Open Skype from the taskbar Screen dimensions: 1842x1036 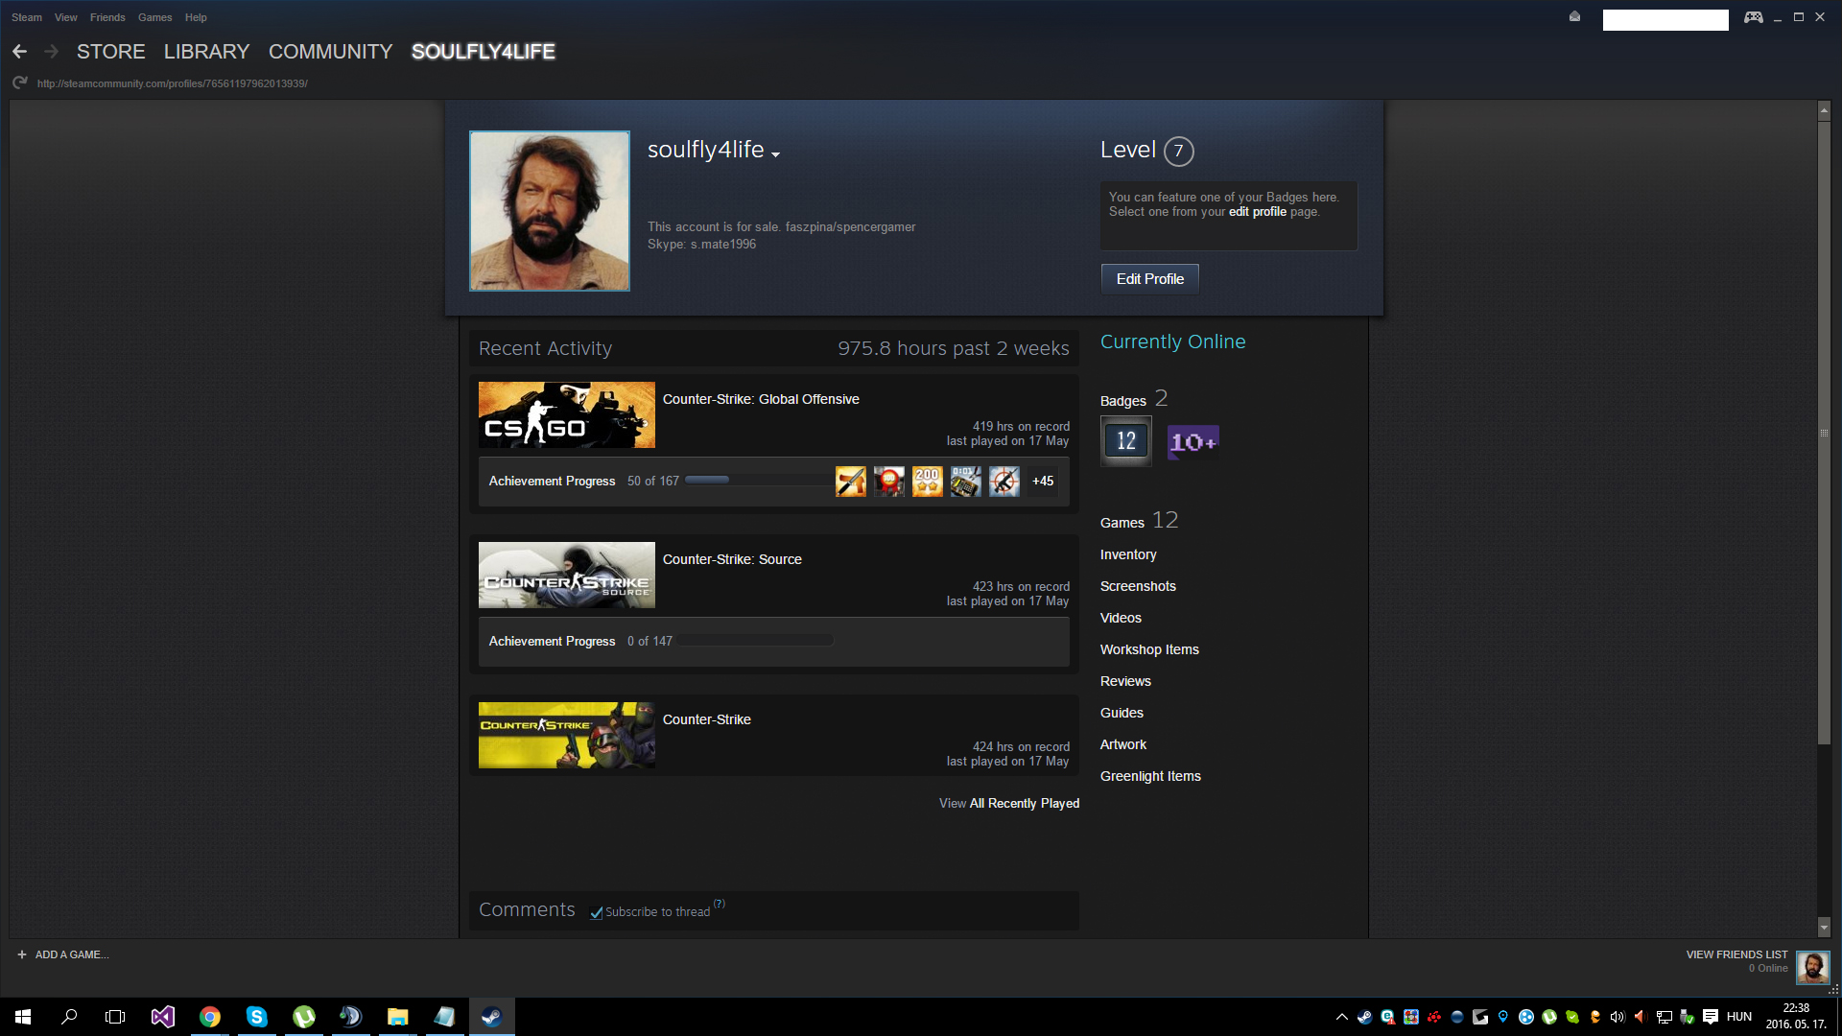click(x=257, y=1017)
